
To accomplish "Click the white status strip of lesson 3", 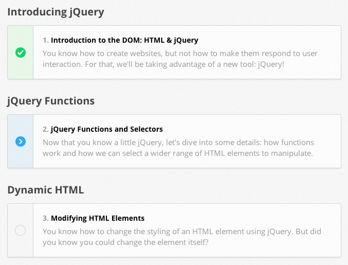I will point(21,247).
